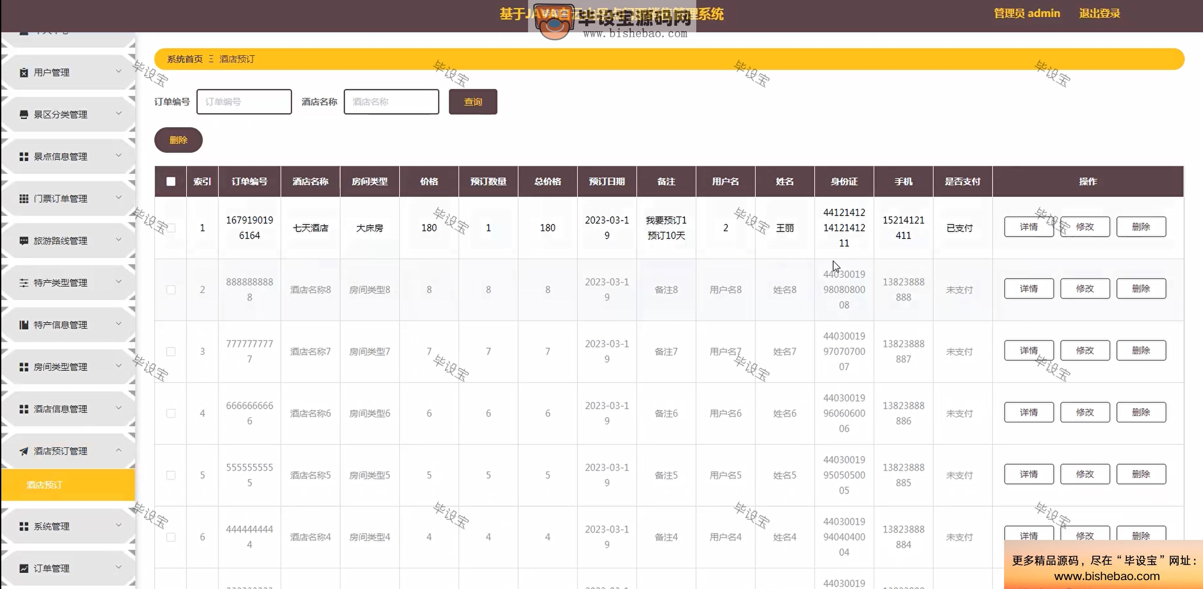Expand the 房间类型管理 chevron
The height and width of the screenshot is (589, 1203).
click(119, 366)
